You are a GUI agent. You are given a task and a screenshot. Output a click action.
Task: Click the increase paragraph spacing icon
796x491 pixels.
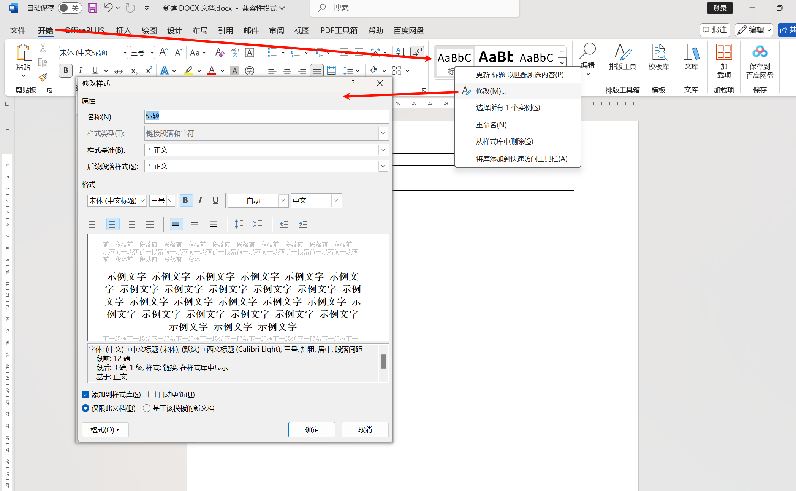coord(239,224)
